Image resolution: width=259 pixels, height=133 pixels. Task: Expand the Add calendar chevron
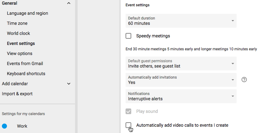tap(69, 84)
